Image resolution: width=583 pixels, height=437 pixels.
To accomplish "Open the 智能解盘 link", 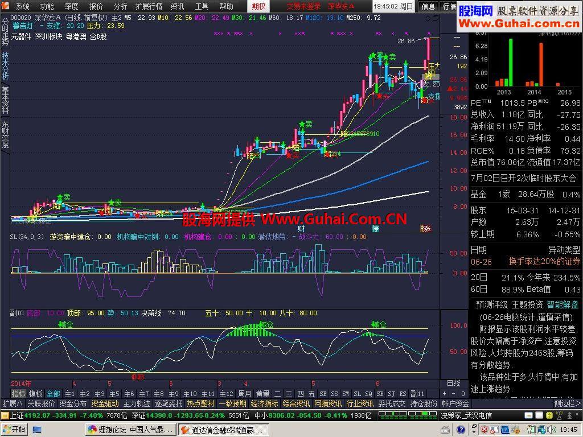I will 563,305.
